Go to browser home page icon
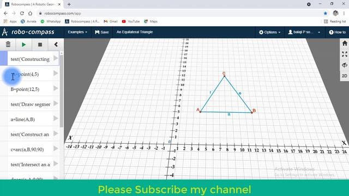Viewport: 349px width, 196px height. point(30,13)
